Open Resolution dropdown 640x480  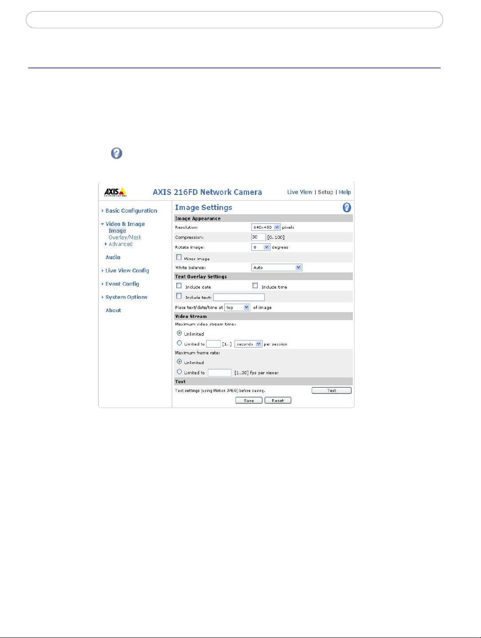click(266, 227)
